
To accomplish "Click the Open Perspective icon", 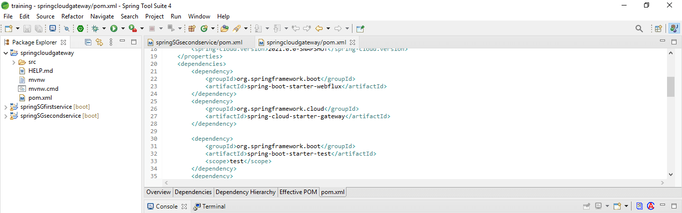I will [659, 28].
